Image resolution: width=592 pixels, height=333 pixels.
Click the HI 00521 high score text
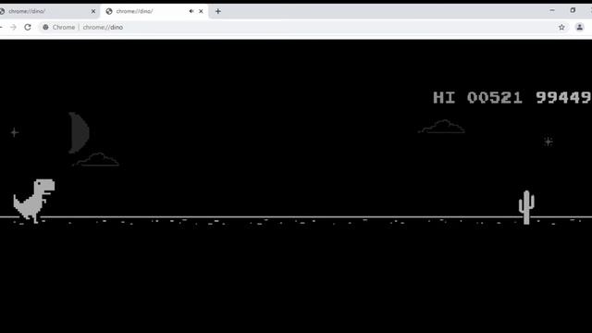pyautogui.click(x=477, y=97)
